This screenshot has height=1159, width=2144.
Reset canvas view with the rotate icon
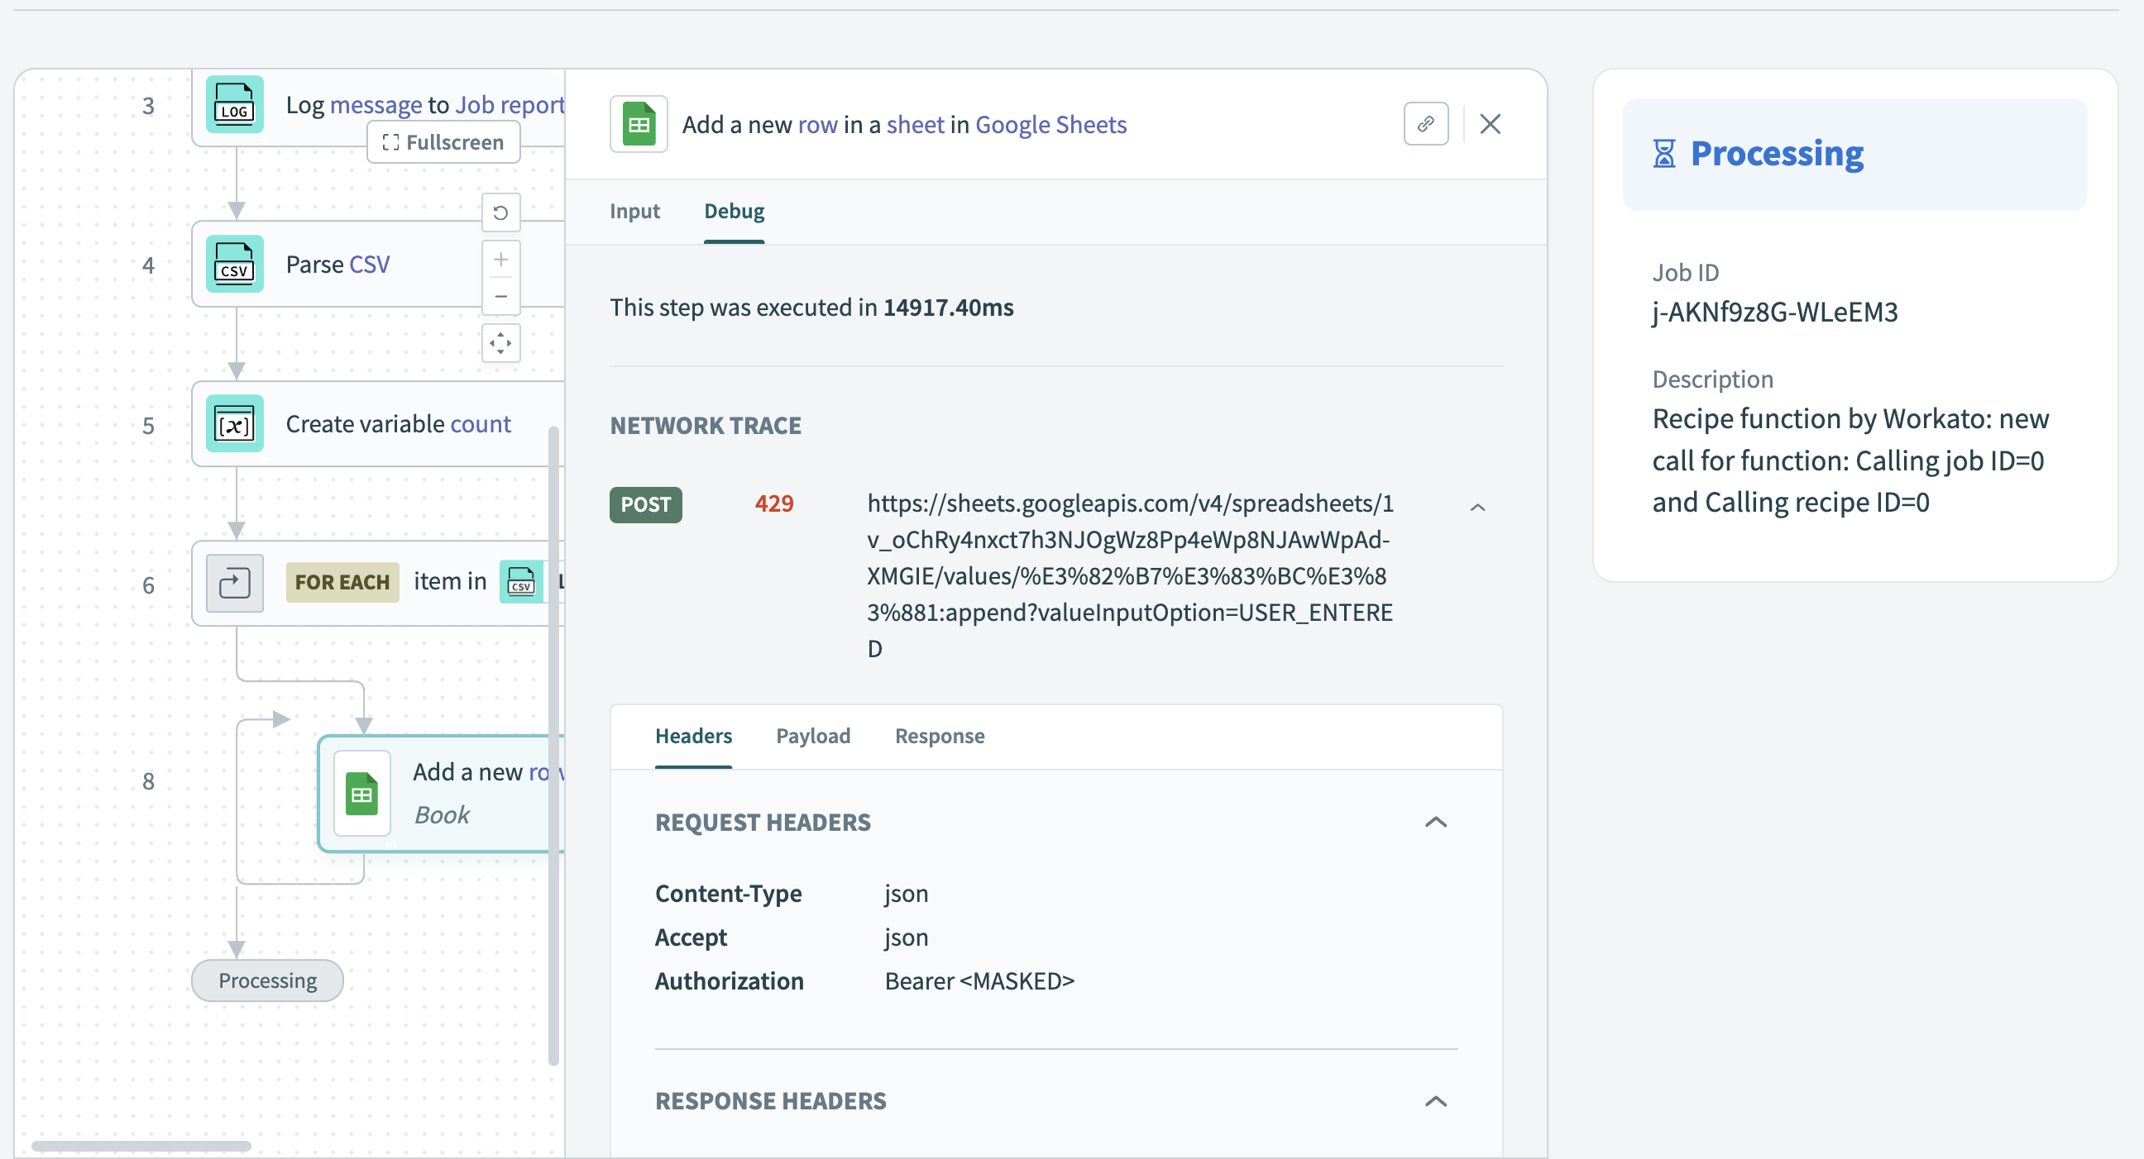pyautogui.click(x=500, y=213)
